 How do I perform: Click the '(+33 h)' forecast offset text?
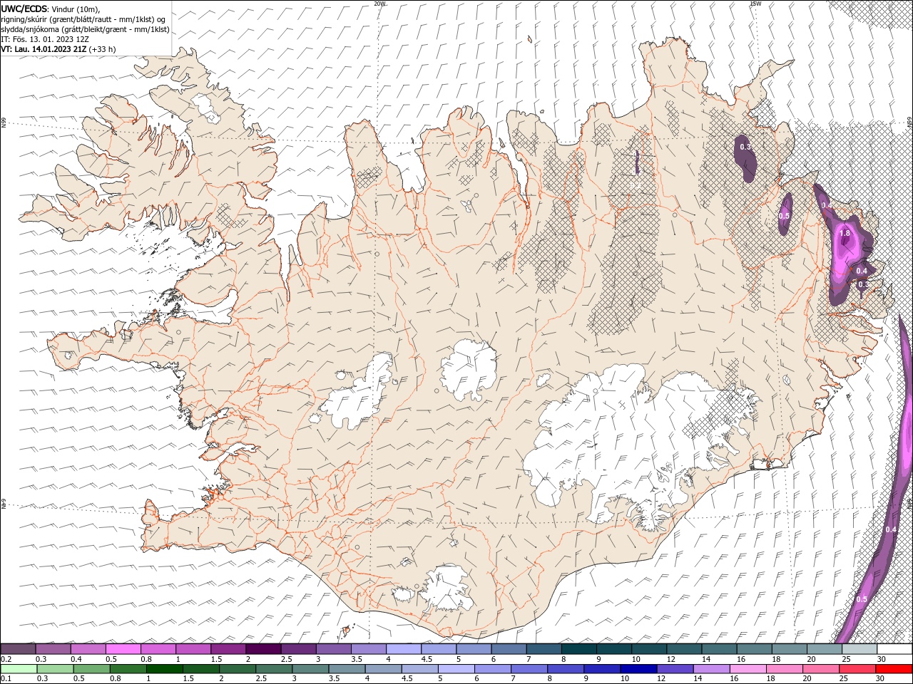point(103,49)
